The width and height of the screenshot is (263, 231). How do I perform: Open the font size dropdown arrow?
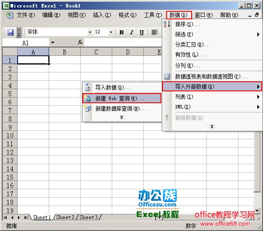coord(111,32)
